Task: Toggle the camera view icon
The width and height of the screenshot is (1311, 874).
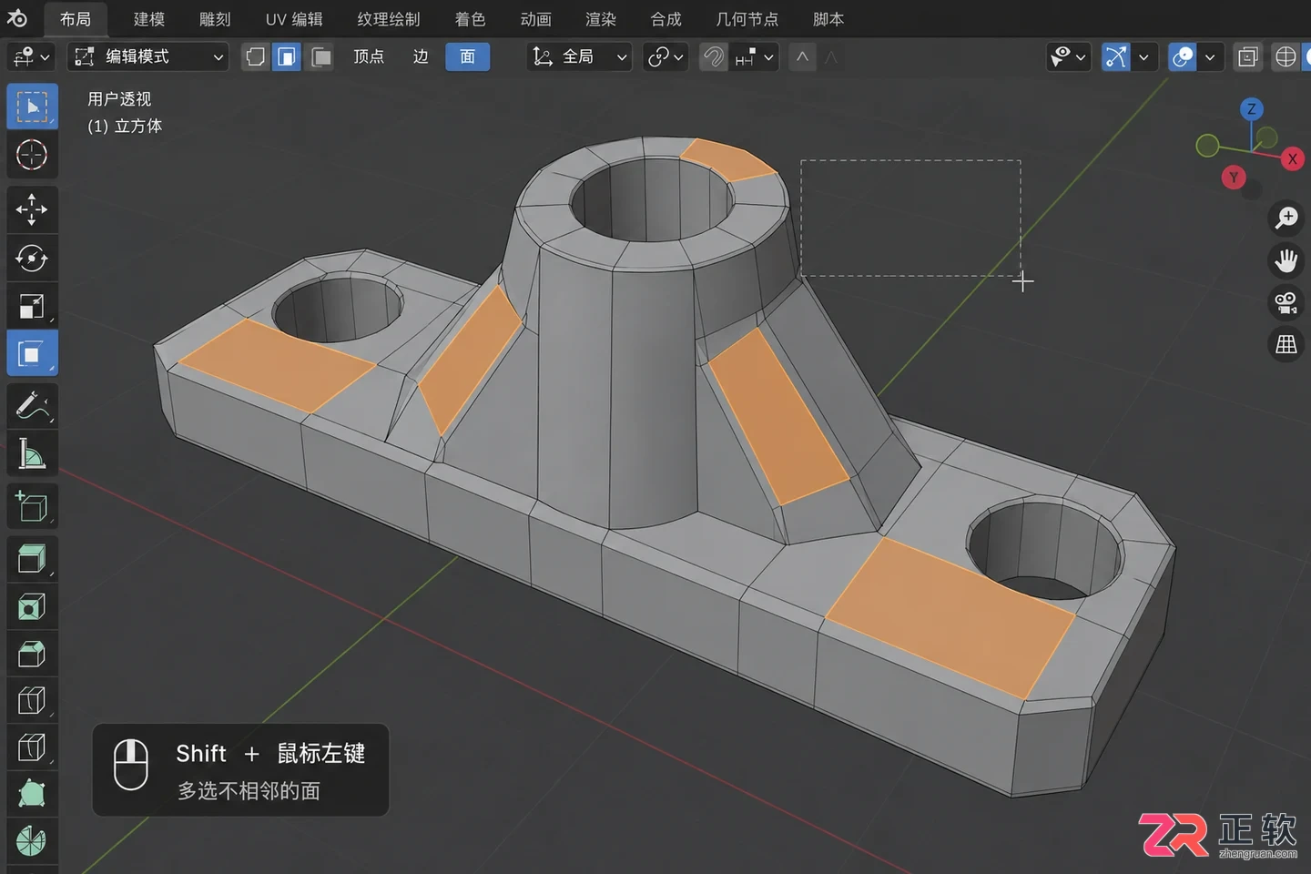Action: tap(1286, 302)
